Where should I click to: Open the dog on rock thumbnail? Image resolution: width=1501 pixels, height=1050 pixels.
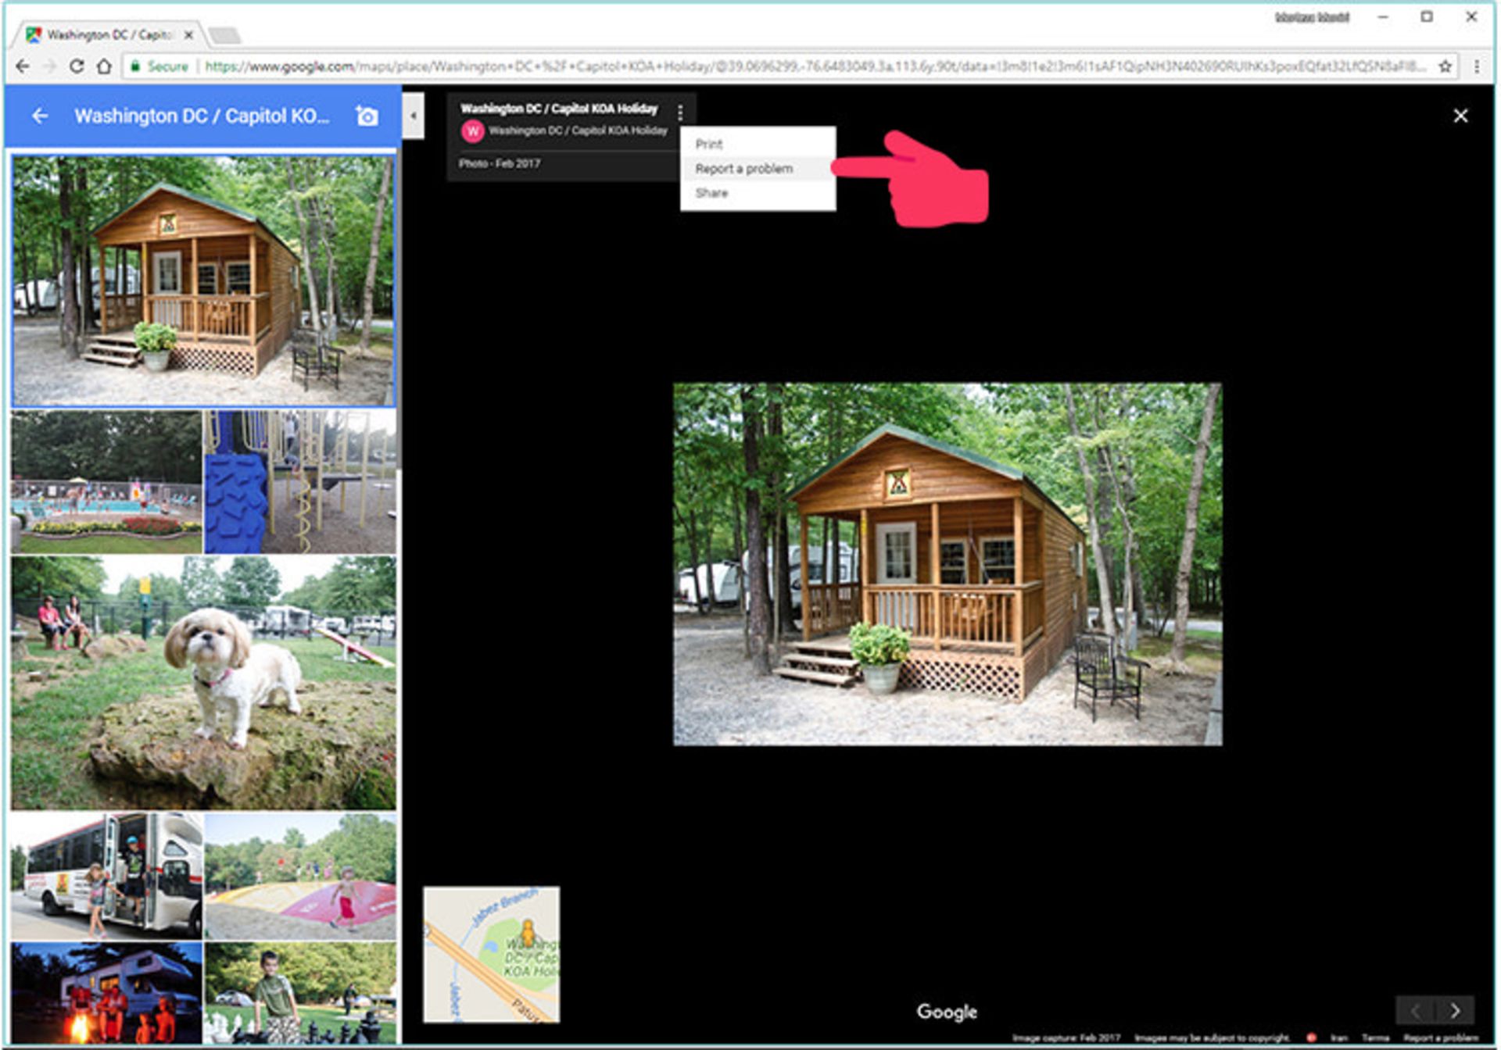coord(203,682)
